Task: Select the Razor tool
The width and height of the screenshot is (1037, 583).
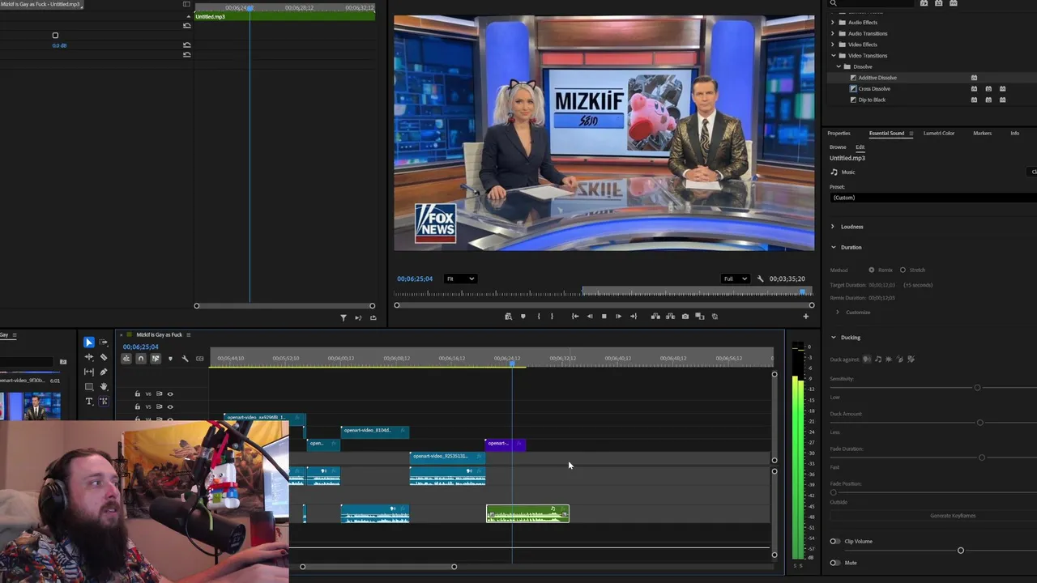Action: (104, 357)
